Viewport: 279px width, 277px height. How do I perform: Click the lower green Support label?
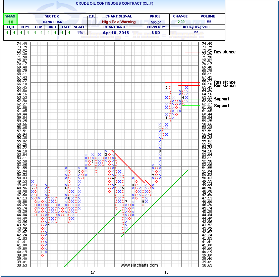[x=221, y=106]
